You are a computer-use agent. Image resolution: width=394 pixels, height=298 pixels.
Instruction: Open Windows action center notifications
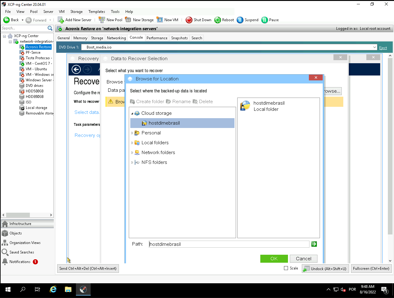click(x=384, y=289)
